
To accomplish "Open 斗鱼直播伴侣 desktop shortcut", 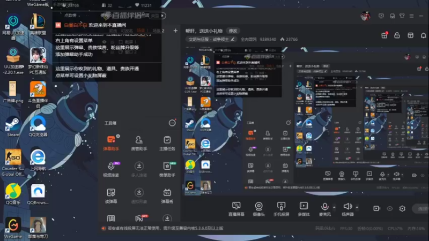I will [x=38, y=95].
